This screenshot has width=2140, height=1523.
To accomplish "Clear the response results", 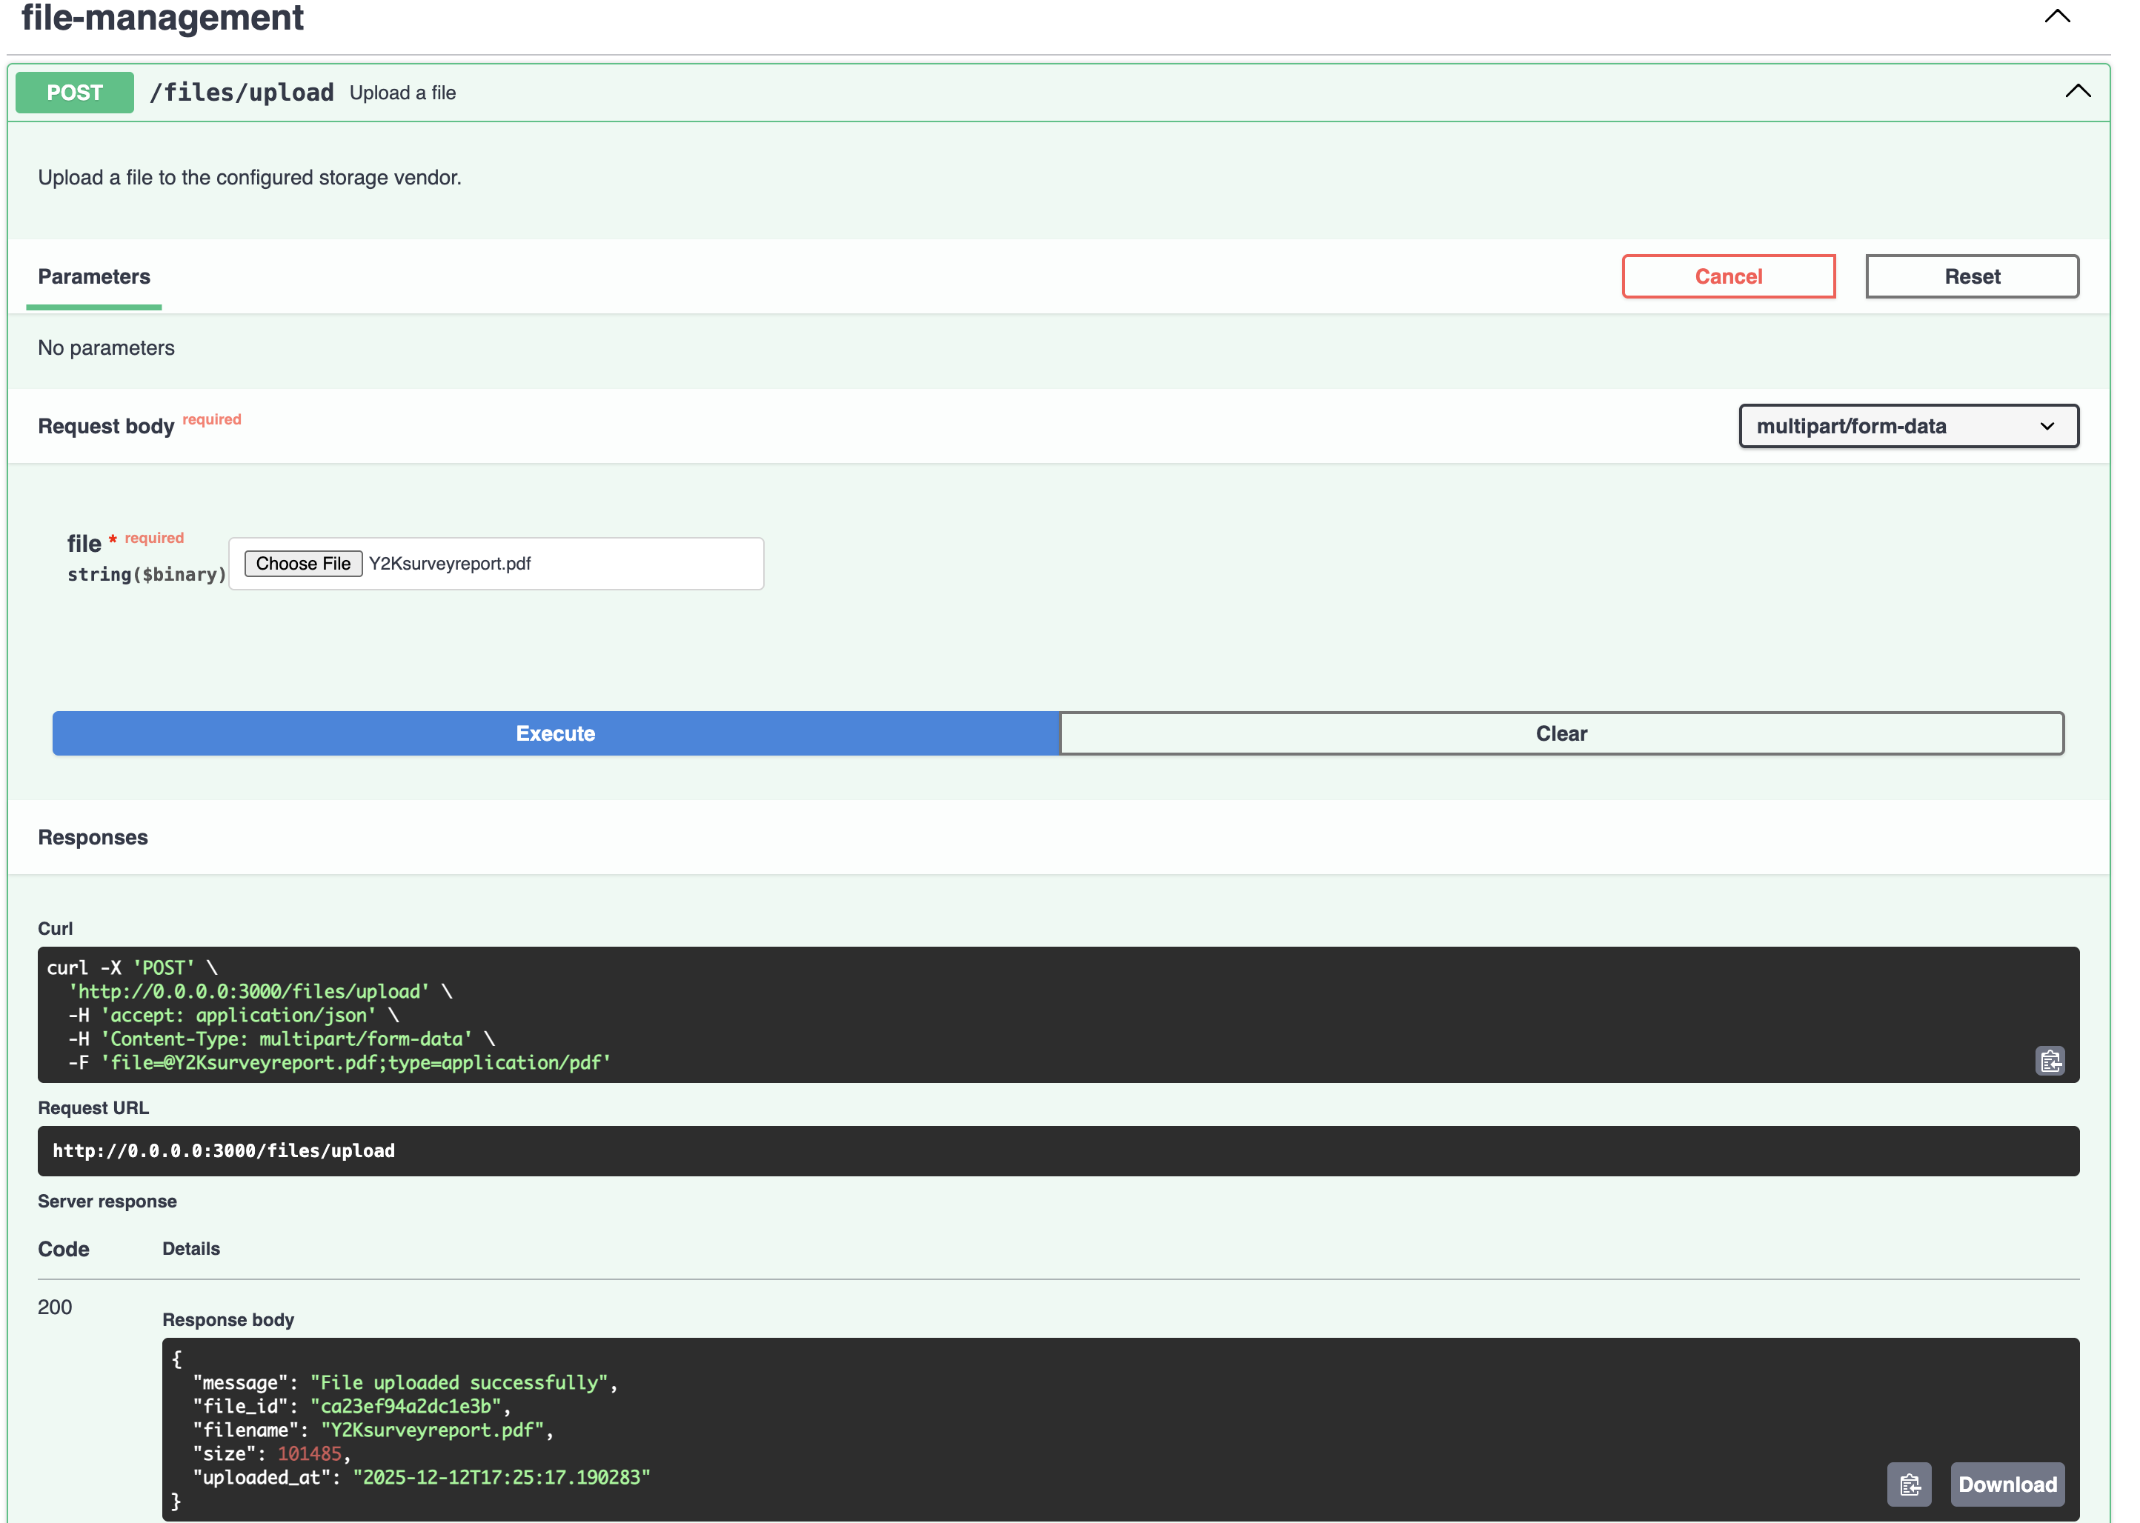I will pyautogui.click(x=1561, y=733).
